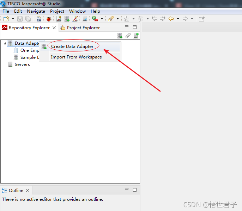Open the New wizard dropdown arrow
The image size is (242, 211).
13,19
